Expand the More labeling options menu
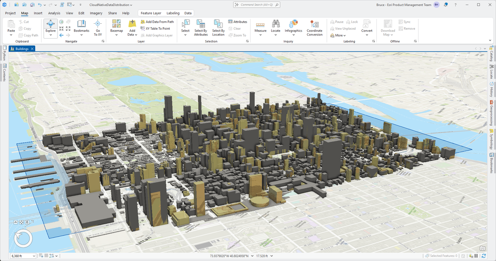This screenshot has height=261, width=496. point(338,35)
